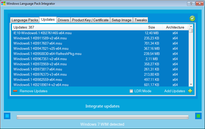Click the 235,23 KB size cell
205x129 pixels.
tap(152, 38)
